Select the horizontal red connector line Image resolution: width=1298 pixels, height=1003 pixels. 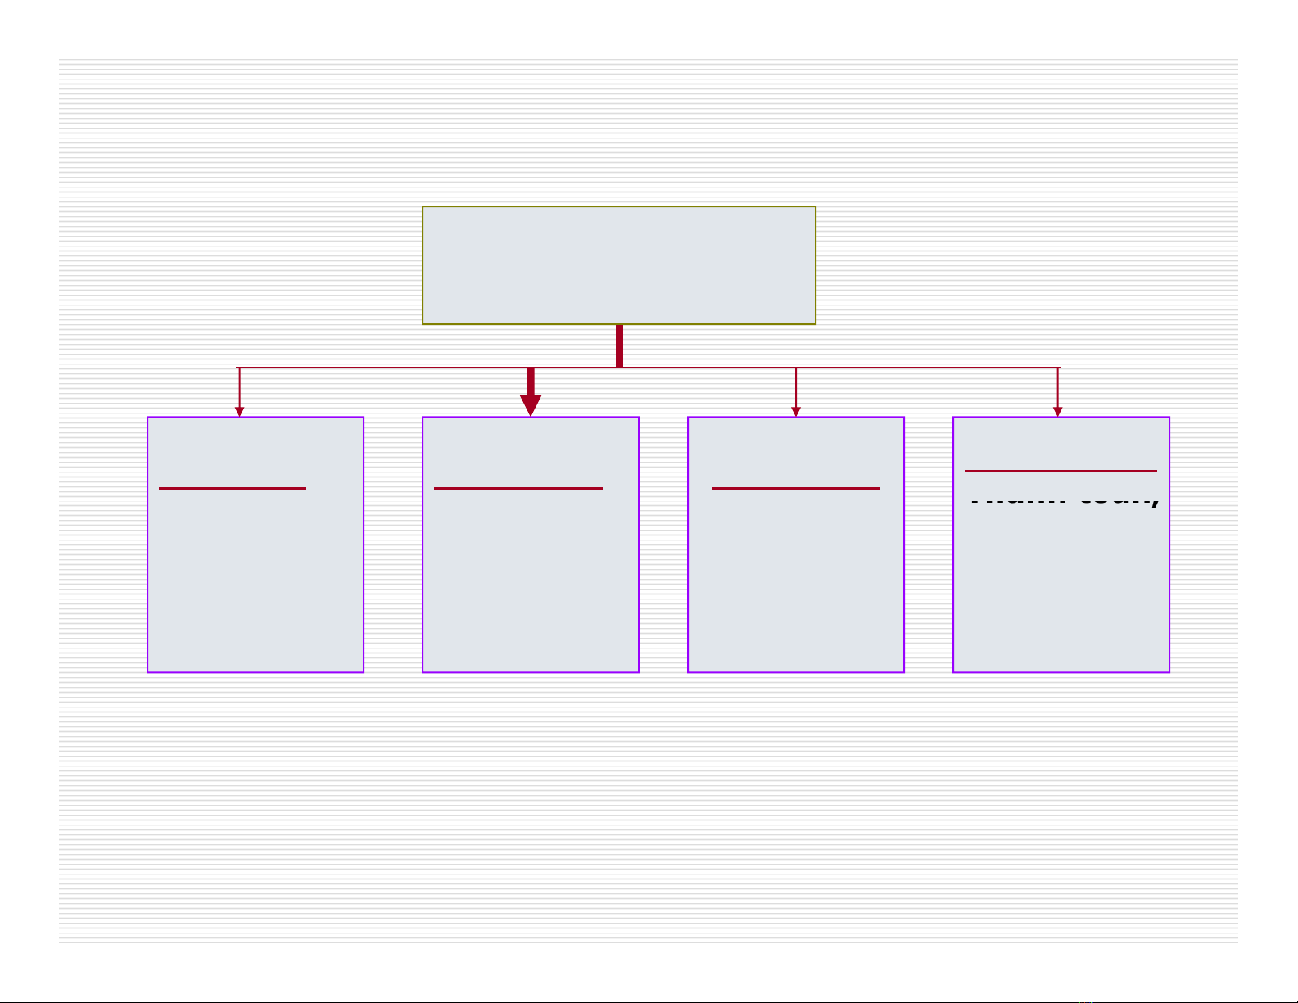coord(901,368)
